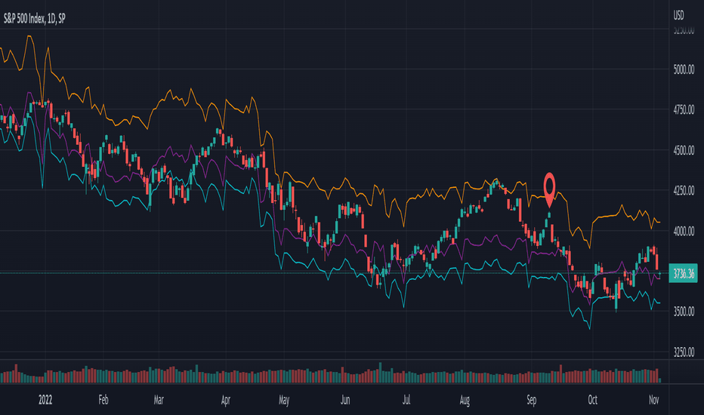Click the 3500.00 price axis label
The width and height of the screenshot is (704, 415).
[x=684, y=312]
